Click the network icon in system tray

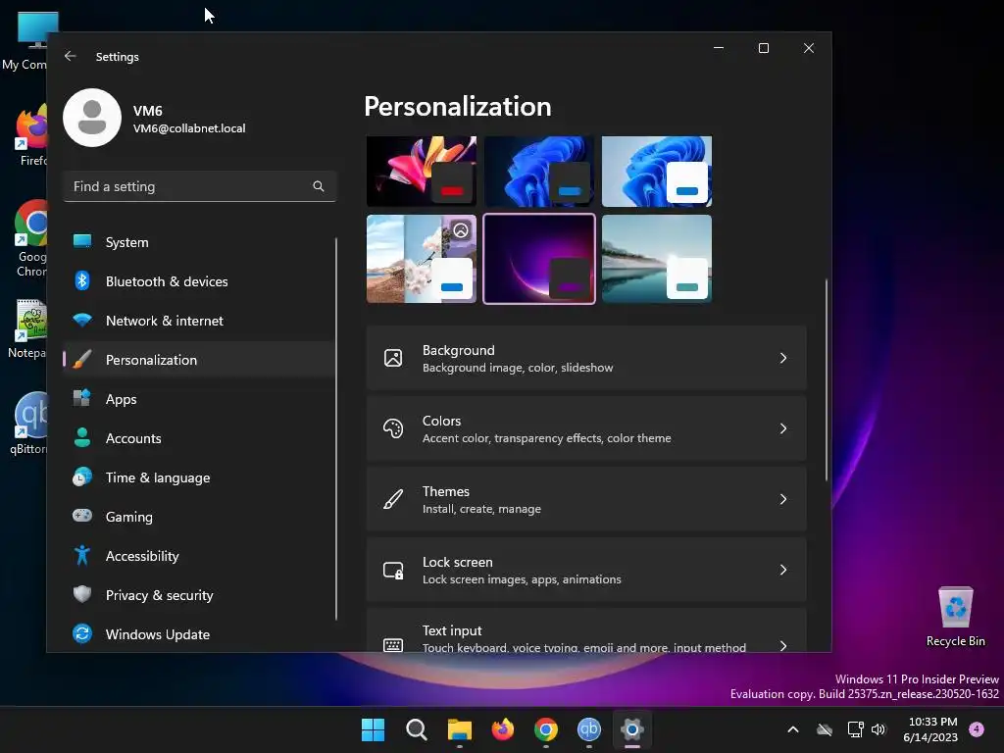coord(855,729)
